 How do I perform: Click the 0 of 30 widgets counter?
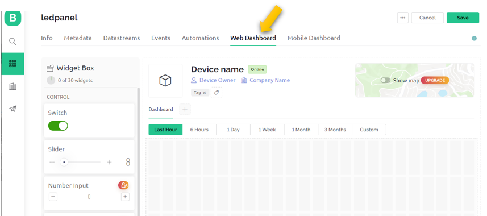pyautogui.click(x=75, y=80)
